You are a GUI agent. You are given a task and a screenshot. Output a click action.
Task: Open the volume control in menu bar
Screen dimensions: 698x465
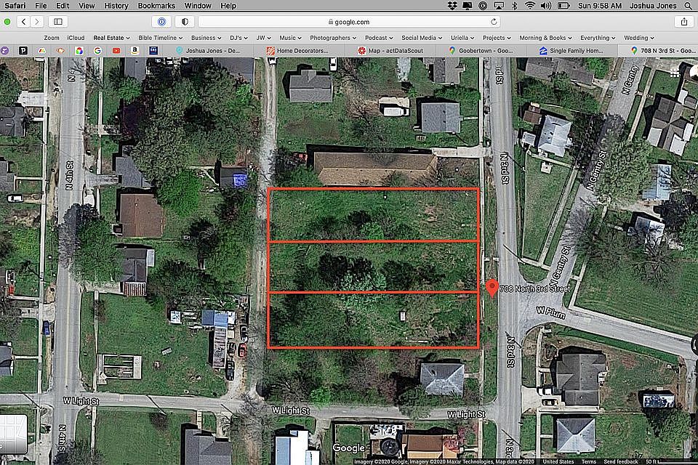pyautogui.click(x=546, y=6)
